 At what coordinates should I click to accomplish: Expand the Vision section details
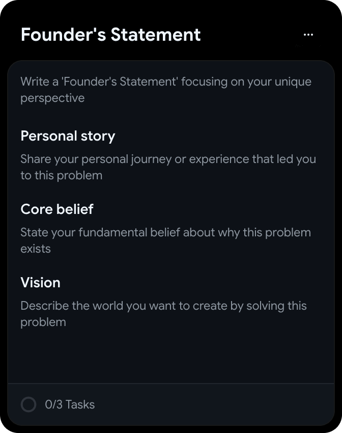(40, 283)
